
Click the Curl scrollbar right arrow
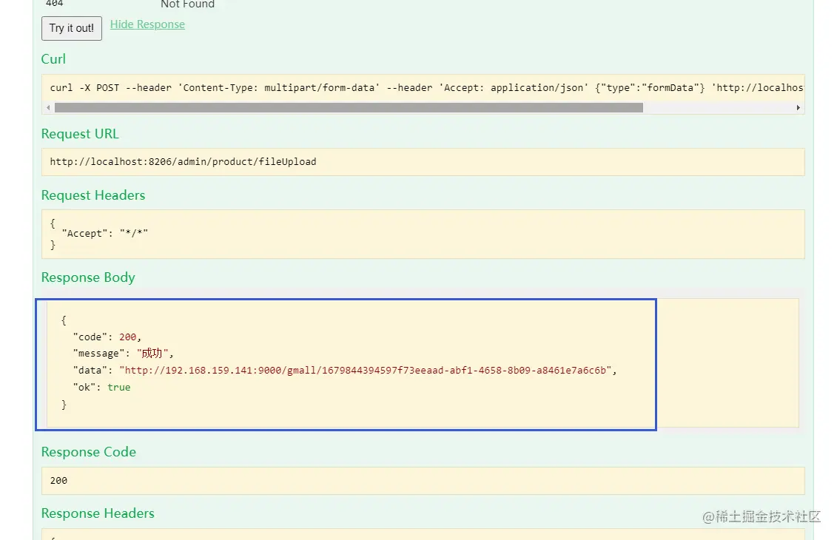click(798, 108)
